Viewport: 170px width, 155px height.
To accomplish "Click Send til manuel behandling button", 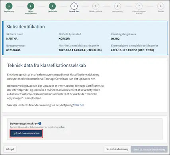I will click(x=149, y=149).
